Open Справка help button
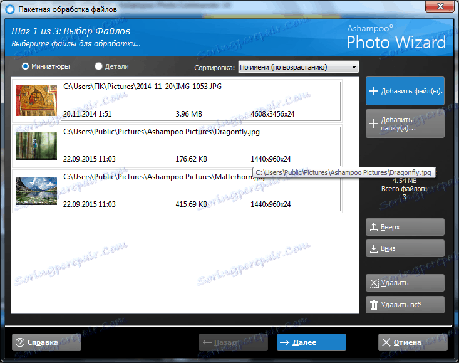Image resolution: width=459 pixels, height=363 pixels. [46, 342]
